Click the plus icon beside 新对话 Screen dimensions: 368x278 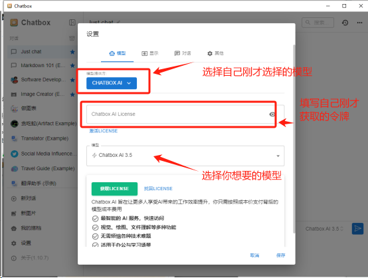14,199
